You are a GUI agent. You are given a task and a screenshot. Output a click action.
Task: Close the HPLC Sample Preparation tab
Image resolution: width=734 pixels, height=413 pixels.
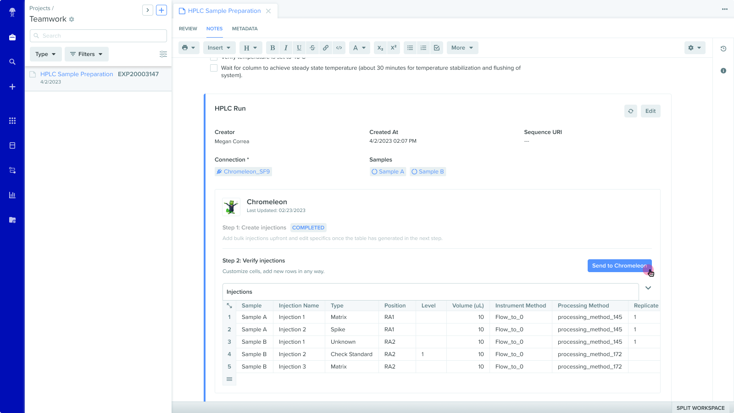tap(268, 11)
